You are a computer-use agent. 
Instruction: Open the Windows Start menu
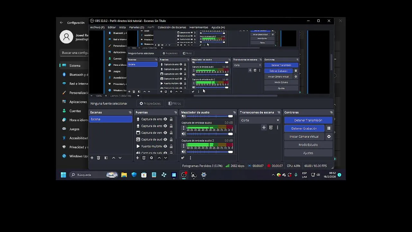[x=63, y=175]
